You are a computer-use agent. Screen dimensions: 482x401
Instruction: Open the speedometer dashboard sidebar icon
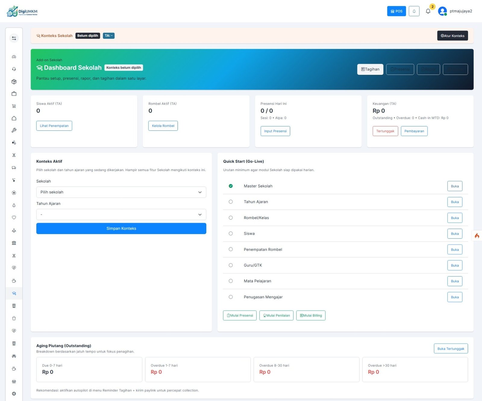coord(14,57)
